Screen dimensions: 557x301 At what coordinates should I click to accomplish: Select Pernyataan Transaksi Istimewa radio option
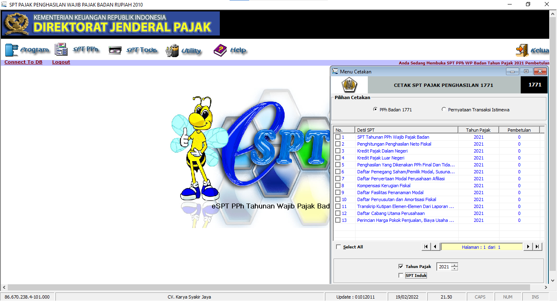coord(444,109)
